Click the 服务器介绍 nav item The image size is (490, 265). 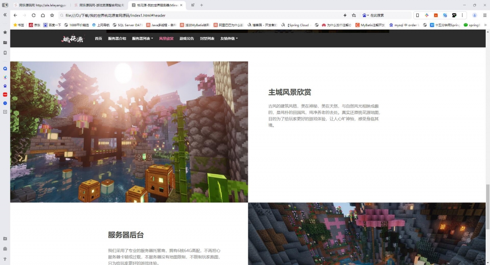(x=117, y=39)
